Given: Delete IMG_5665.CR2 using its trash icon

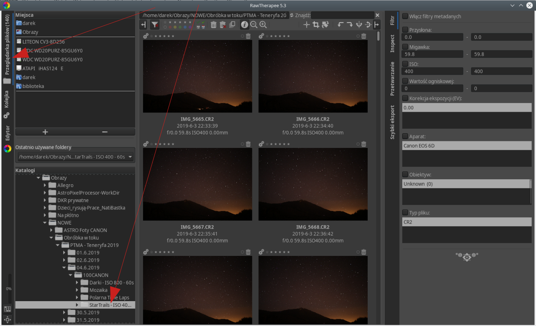Looking at the screenshot, I should [x=248, y=36].
